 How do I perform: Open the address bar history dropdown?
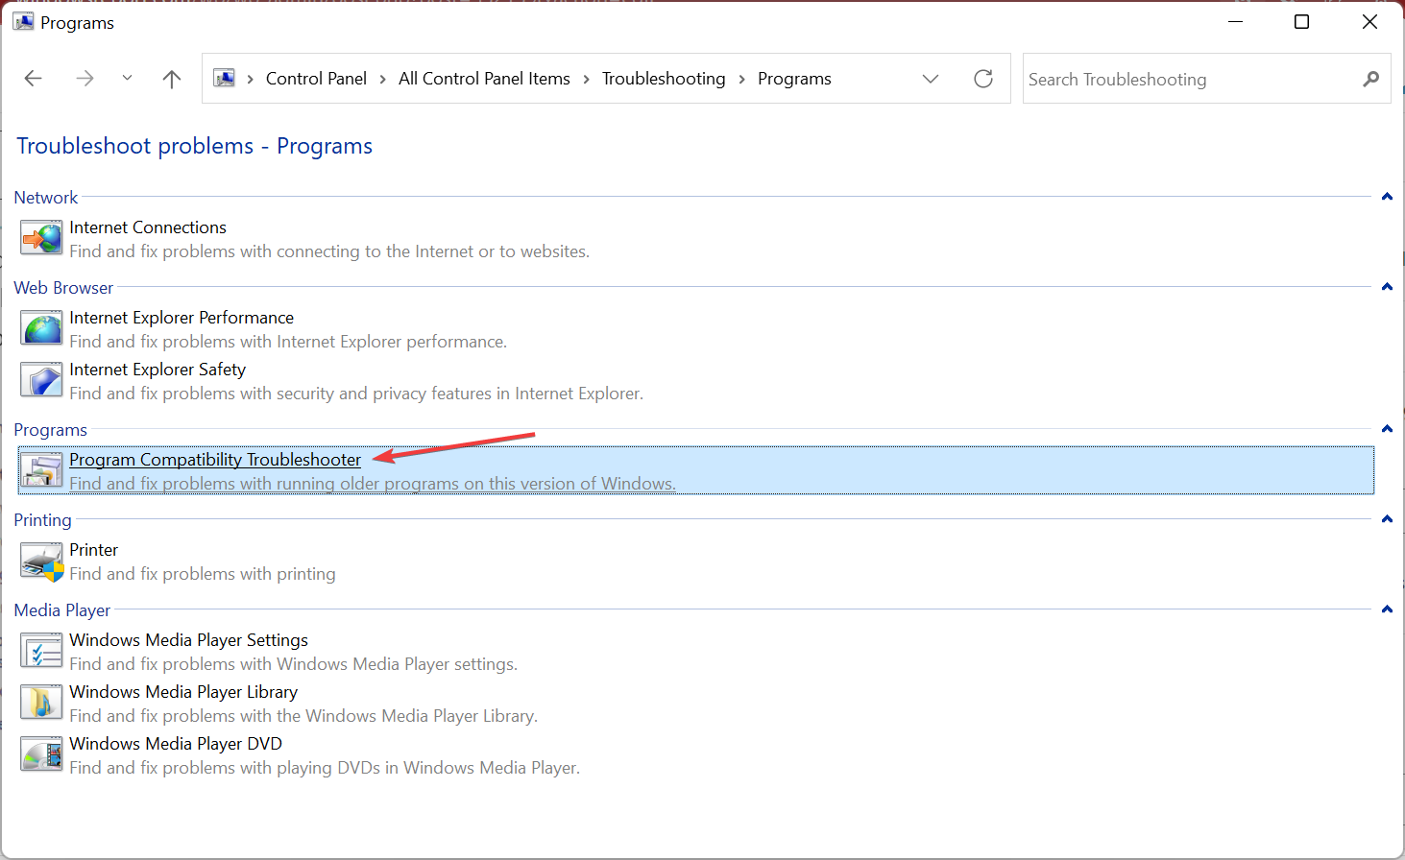point(930,79)
